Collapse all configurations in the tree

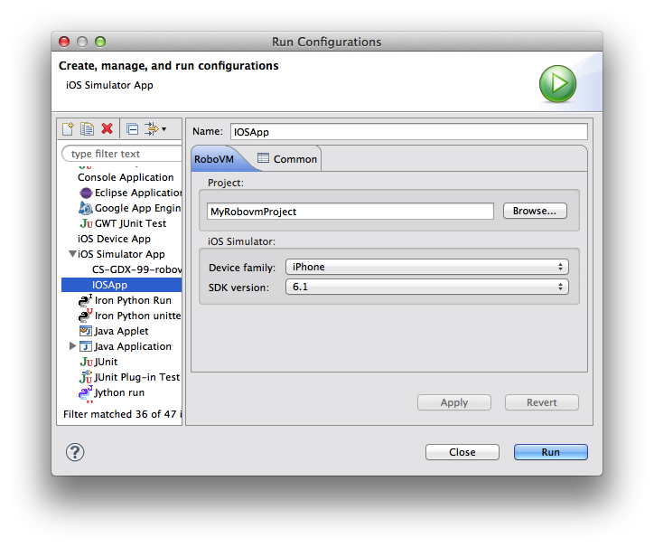coord(132,129)
